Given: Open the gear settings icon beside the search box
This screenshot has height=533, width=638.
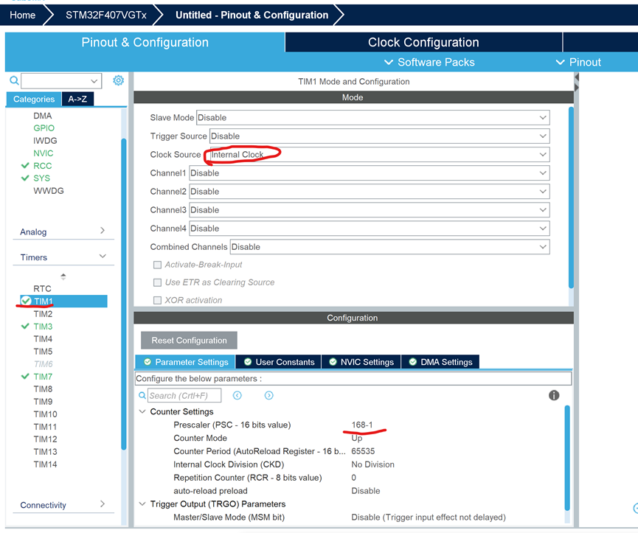Looking at the screenshot, I should [x=119, y=80].
